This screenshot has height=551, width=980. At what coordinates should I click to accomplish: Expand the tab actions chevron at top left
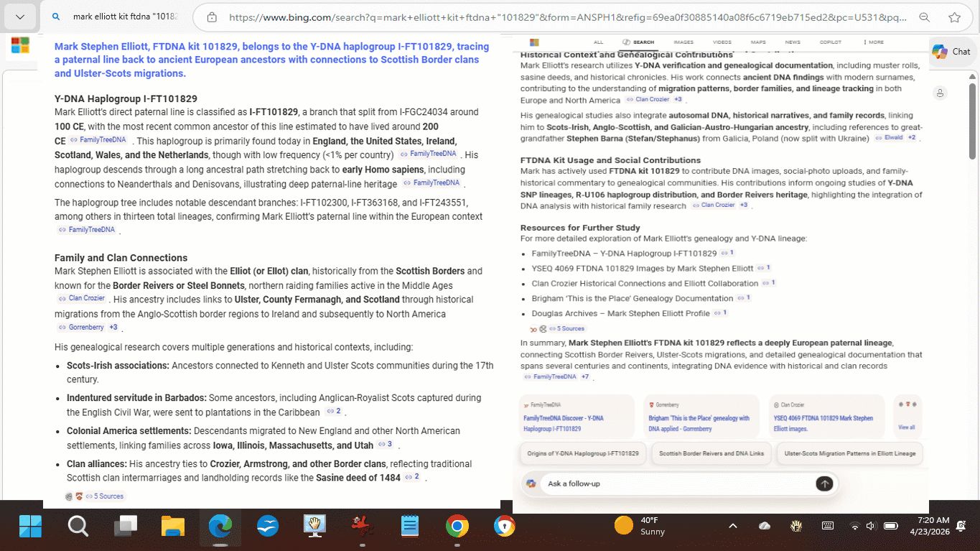(x=19, y=17)
